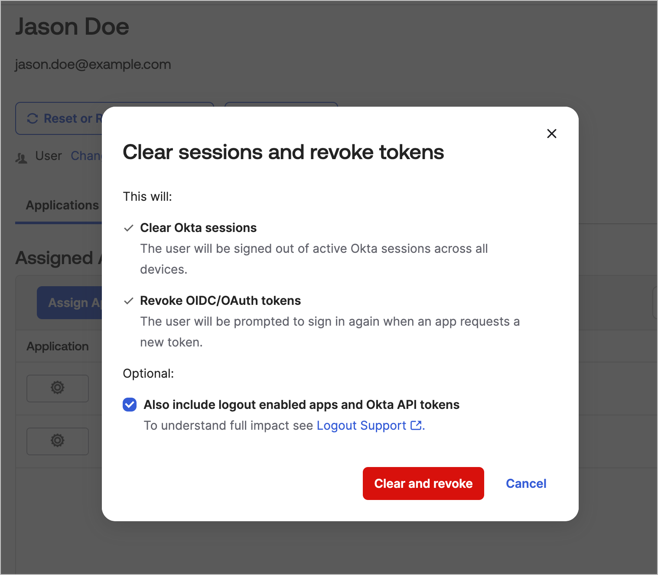Switch to the Applications tab

pos(62,205)
